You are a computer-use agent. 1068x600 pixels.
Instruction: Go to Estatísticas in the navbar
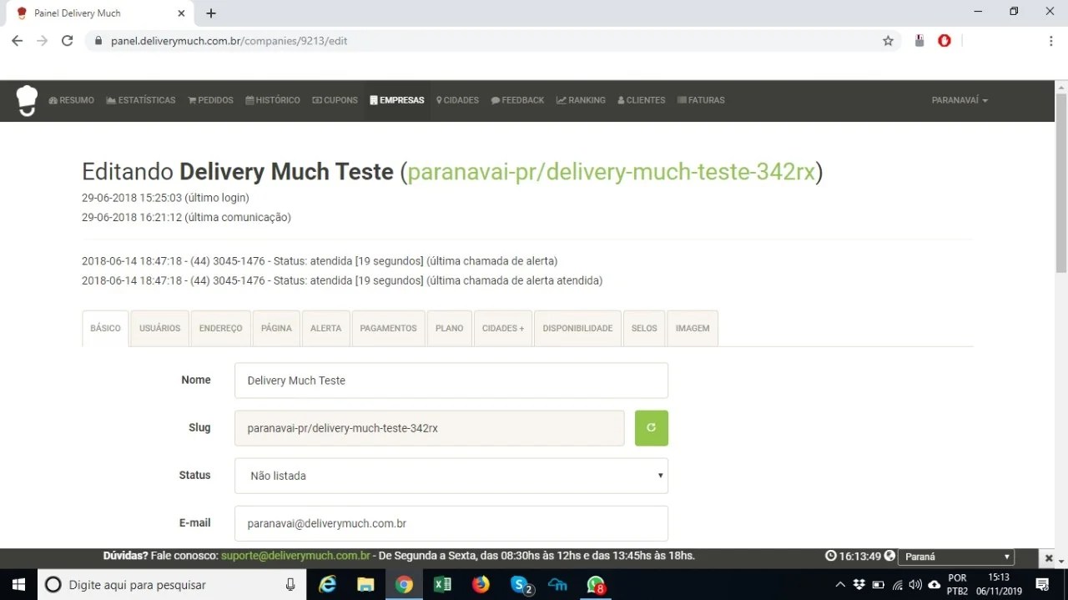pos(141,100)
